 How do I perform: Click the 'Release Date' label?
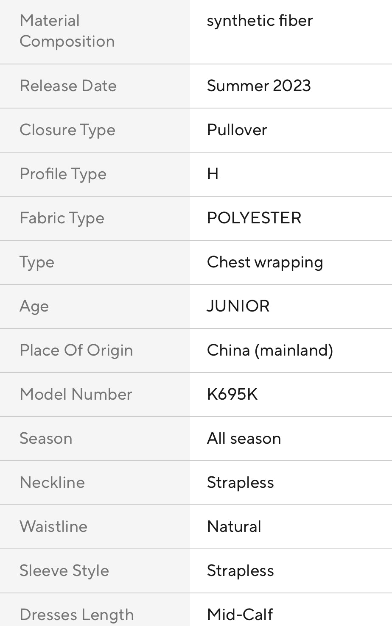pos(68,86)
